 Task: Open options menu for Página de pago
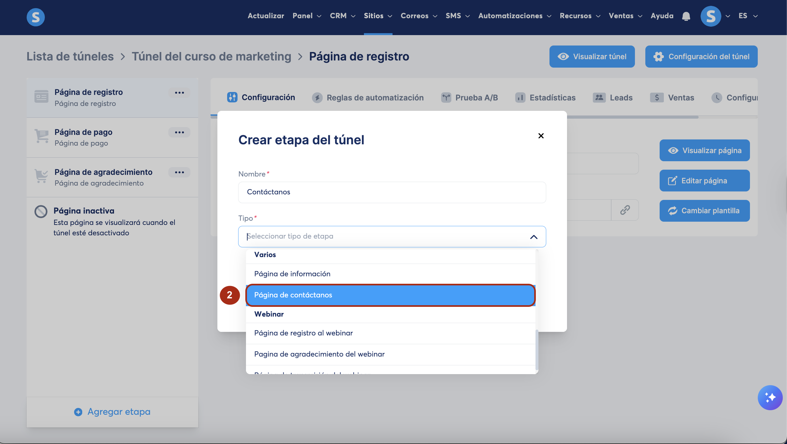(179, 132)
